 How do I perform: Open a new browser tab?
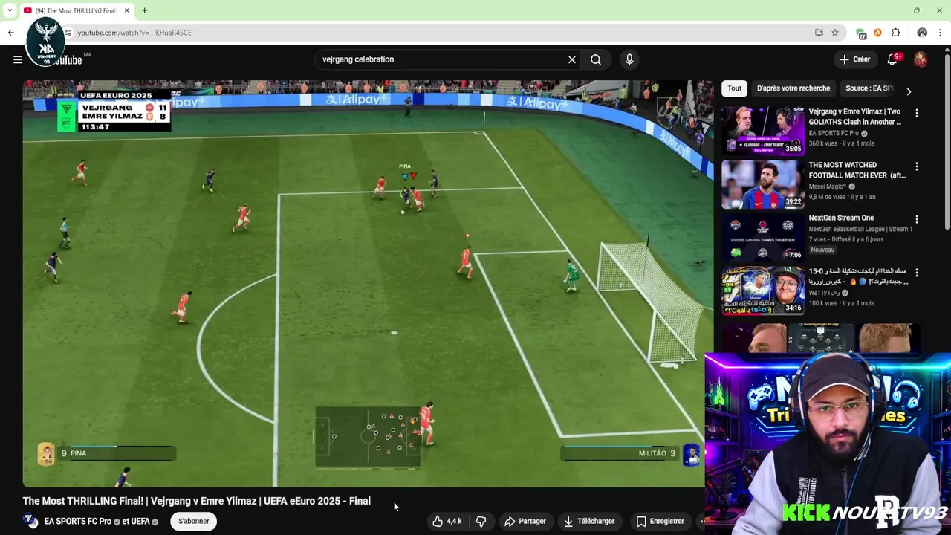(144, 10)
